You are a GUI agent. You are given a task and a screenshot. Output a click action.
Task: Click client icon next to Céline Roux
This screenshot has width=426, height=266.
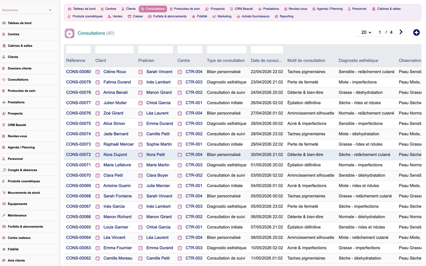[98, 72]
